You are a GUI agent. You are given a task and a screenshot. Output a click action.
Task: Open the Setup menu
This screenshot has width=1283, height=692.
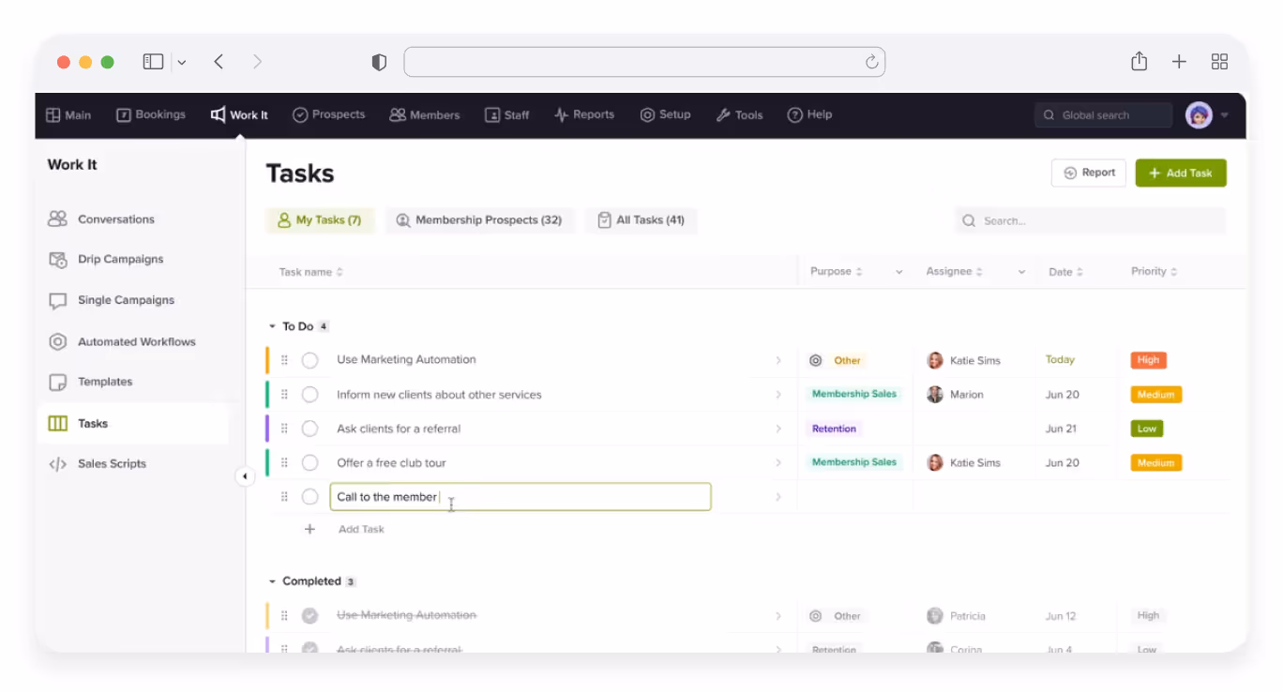[x=665, y=115]
